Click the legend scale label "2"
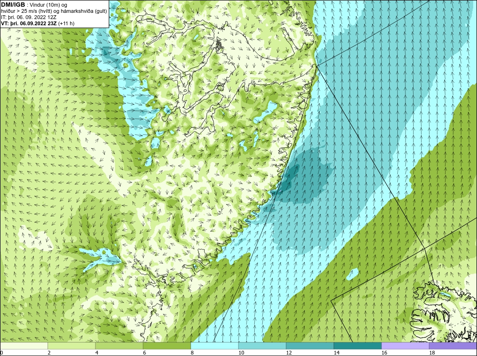477x356 pixels. coord(49,353)
